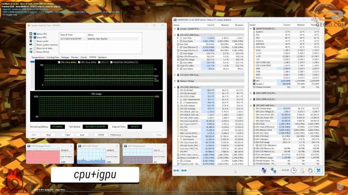This screenshot has height=195, width=348.
Task: Enable the Stress GPU(s) checkbox
Action: click(x=35, y=52)
